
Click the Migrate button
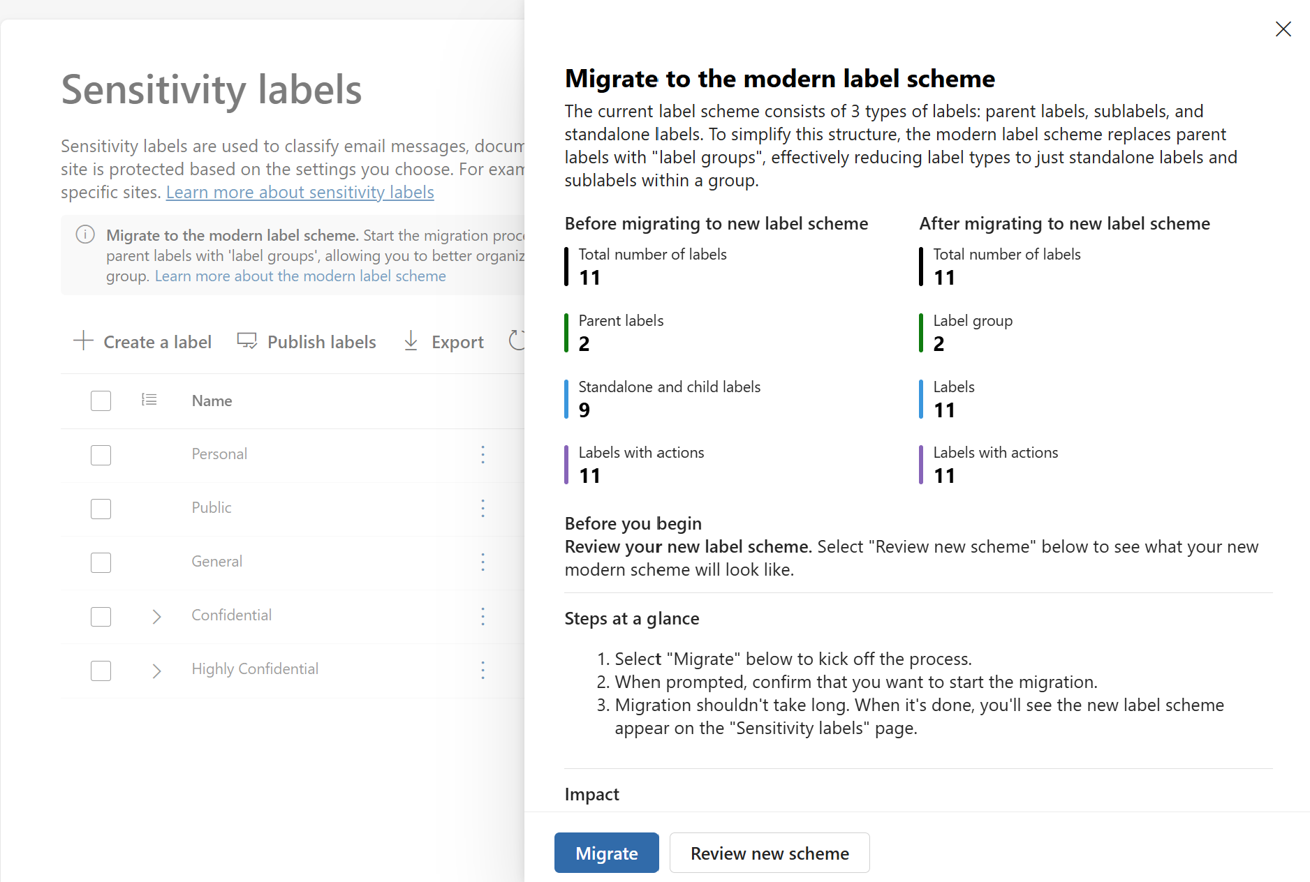pos(606,853)
